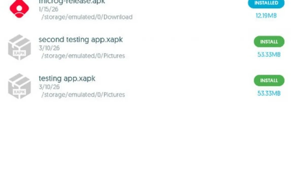The width and height of the screenshot is (291, 182).
Task: Click the /storage/emulated/0/Download path
Action: [x=87, y=17]
